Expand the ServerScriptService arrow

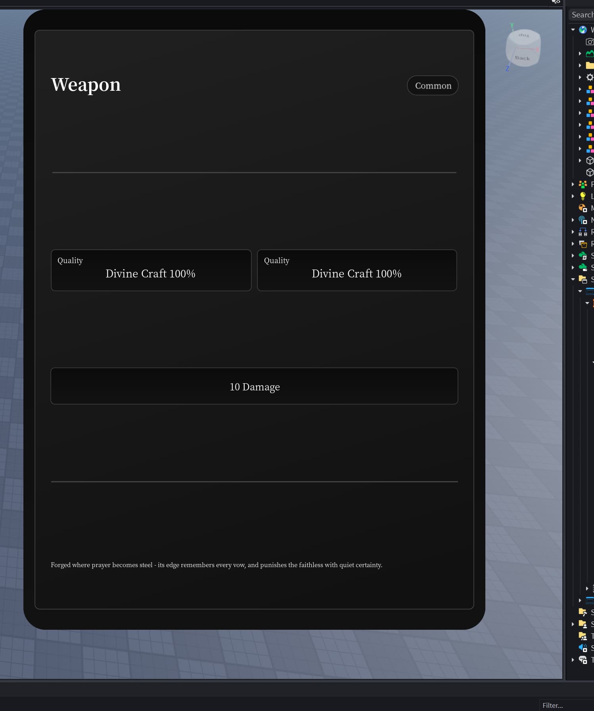point(573,256)
